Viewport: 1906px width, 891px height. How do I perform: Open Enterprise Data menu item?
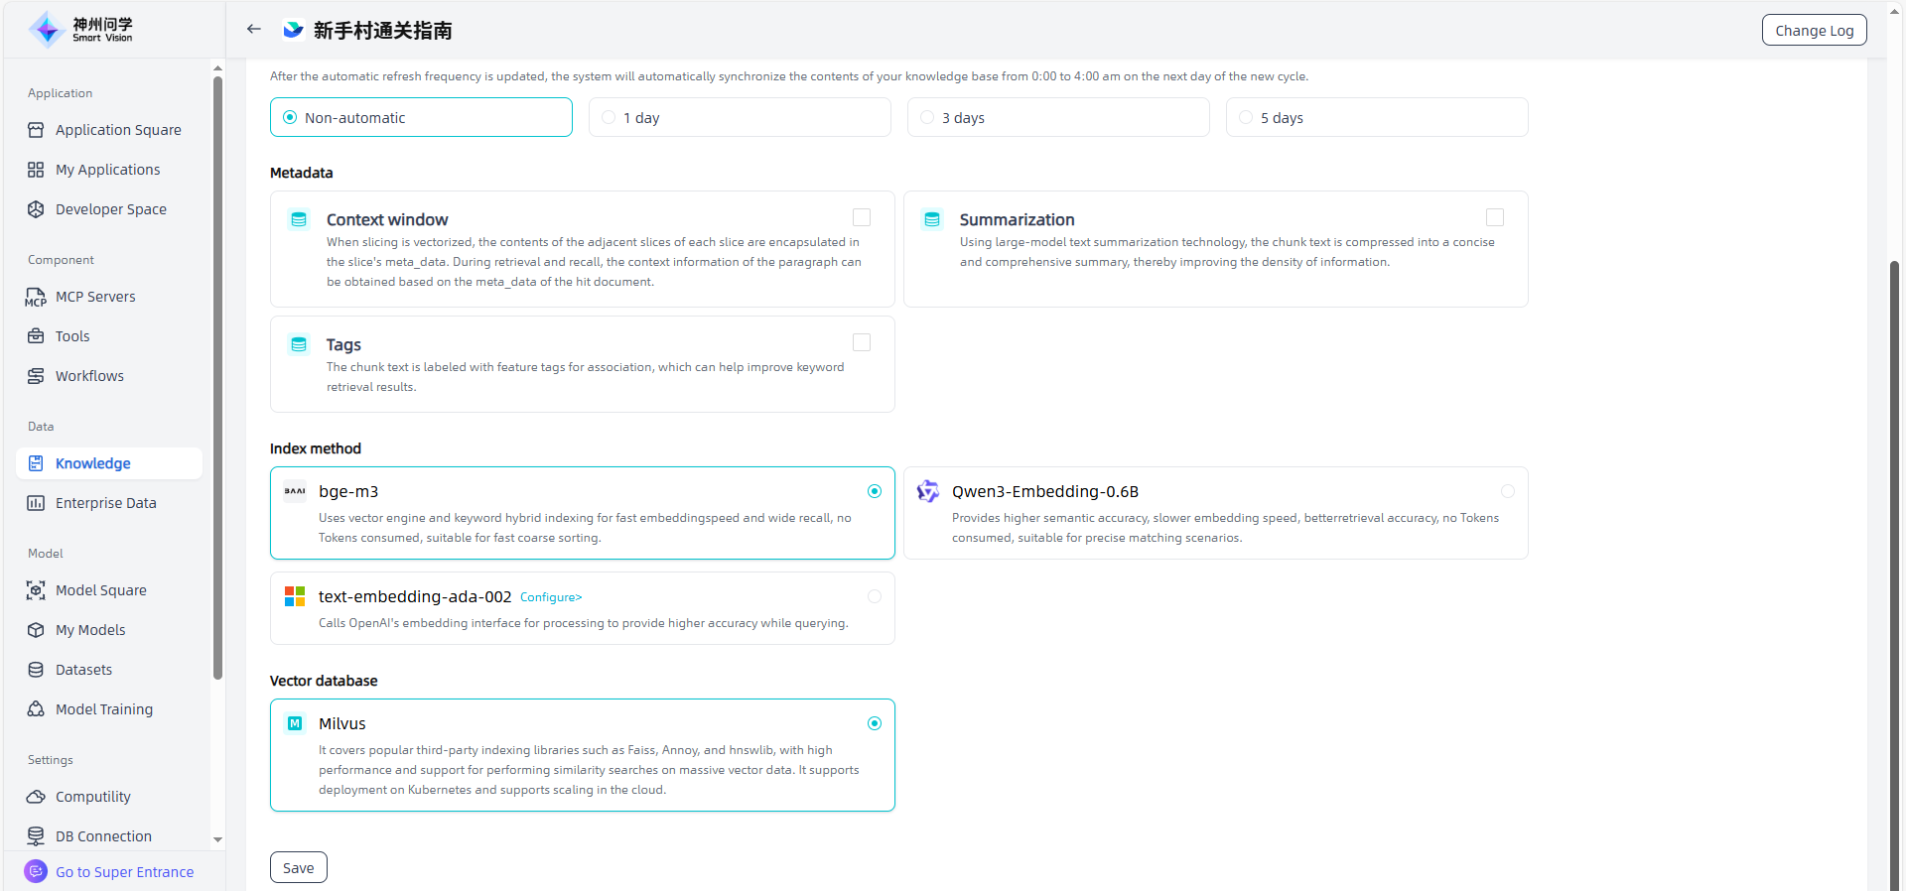pos(105,503)
